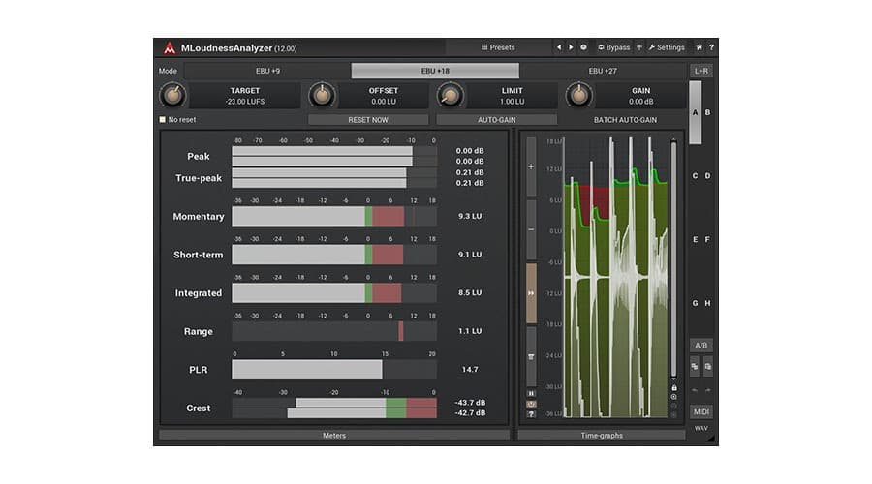Screen dimensions: 872x484
Task: Toggle the fast-forward time-graph button
Action: (531, 293)
